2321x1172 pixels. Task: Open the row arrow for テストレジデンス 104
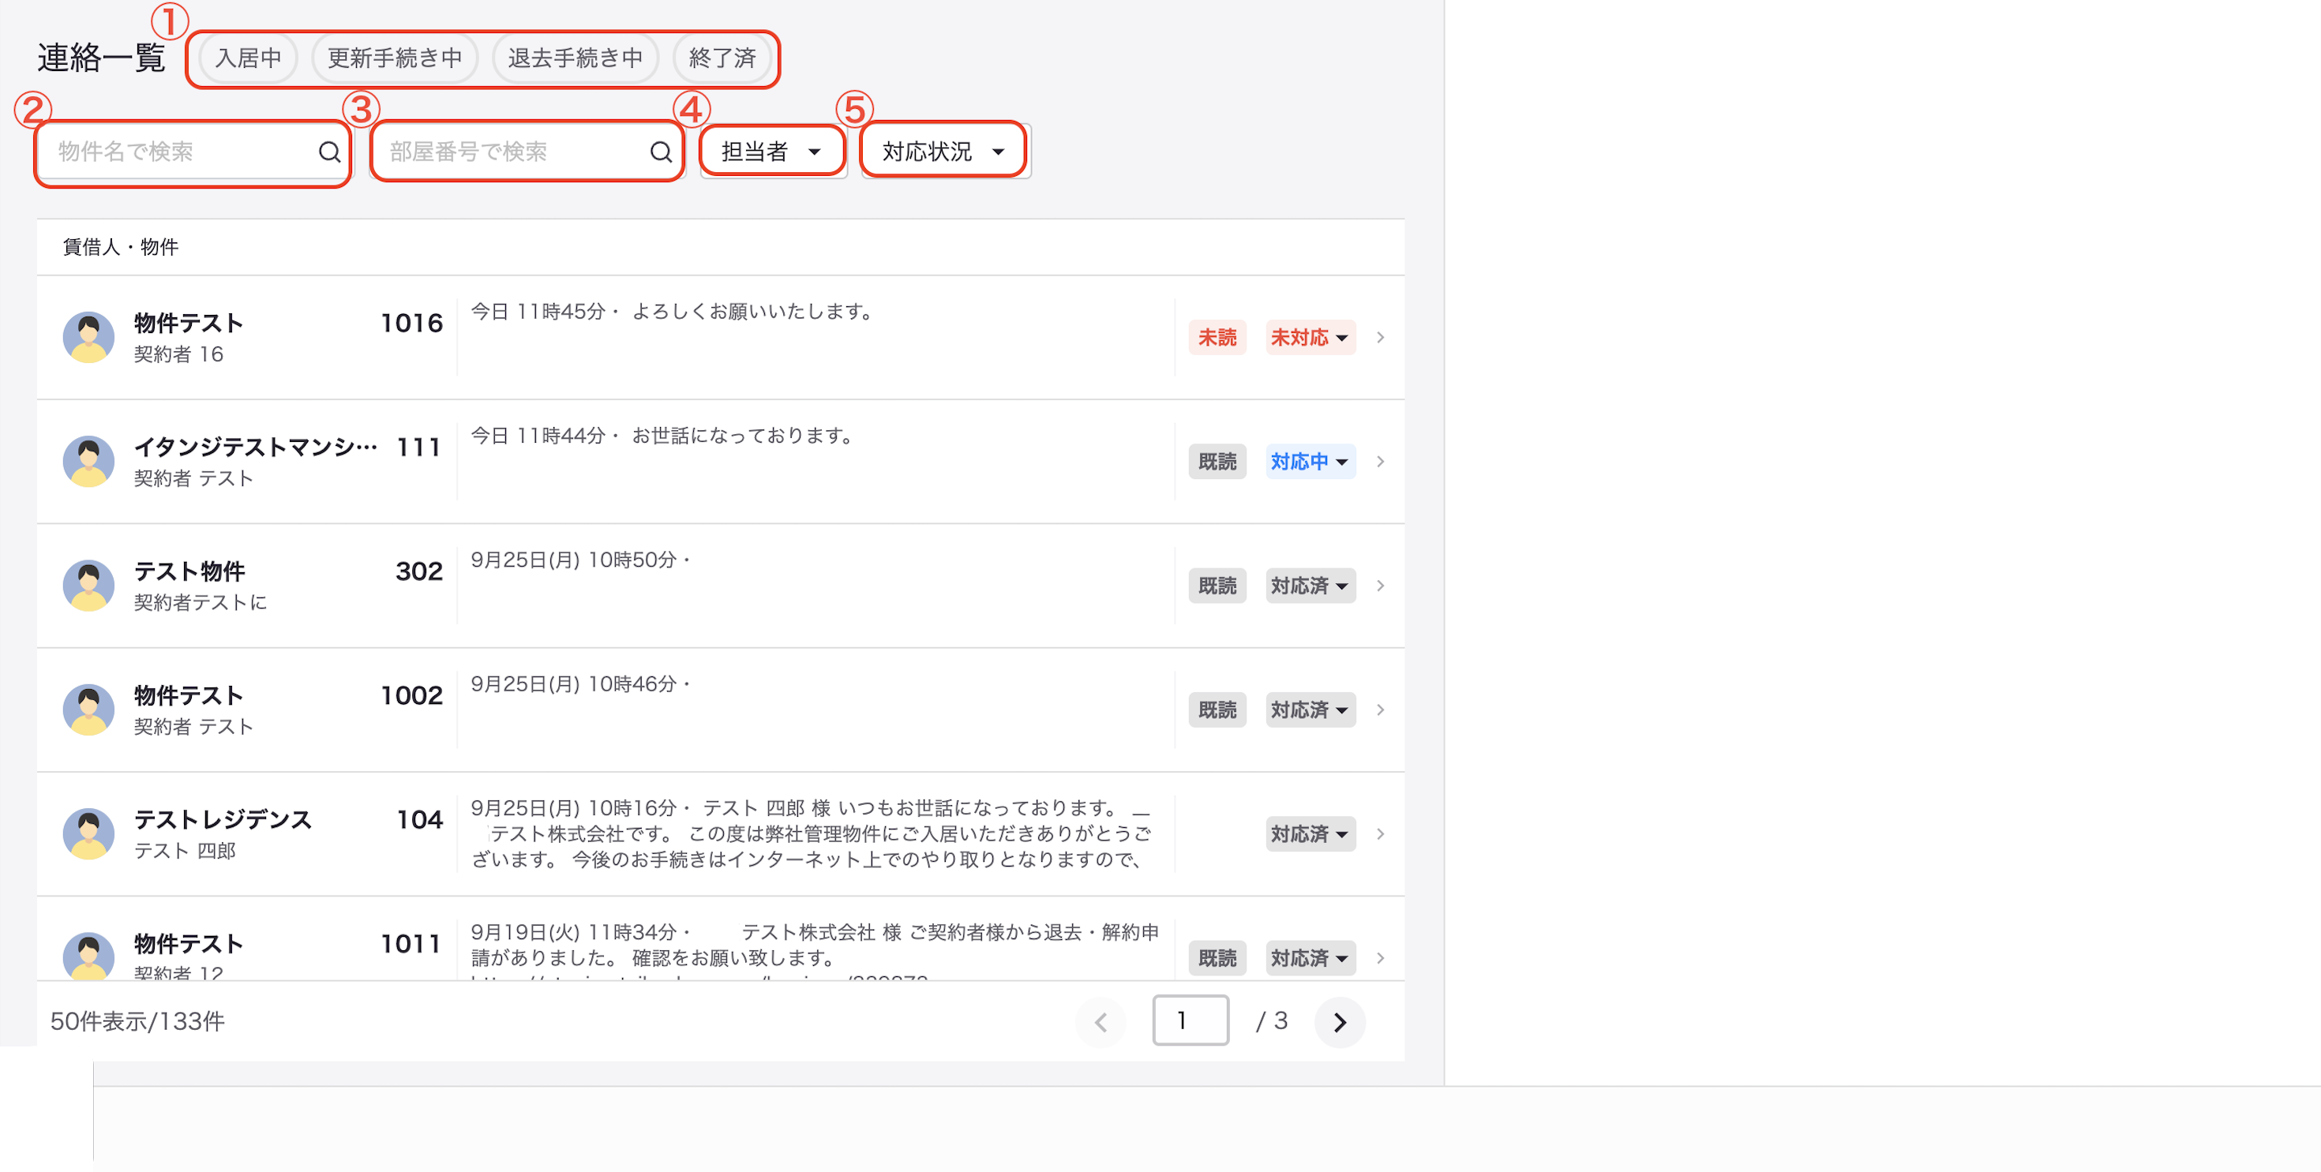1380,834
